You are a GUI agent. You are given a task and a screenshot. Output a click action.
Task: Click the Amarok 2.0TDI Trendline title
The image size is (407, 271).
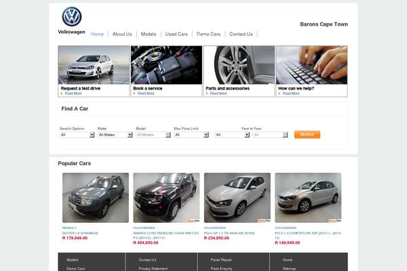click(x=166, y=236)
